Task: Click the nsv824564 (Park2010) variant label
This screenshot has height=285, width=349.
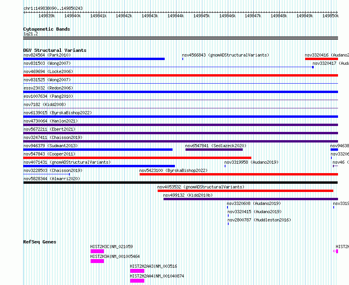Action: [47, 55]
